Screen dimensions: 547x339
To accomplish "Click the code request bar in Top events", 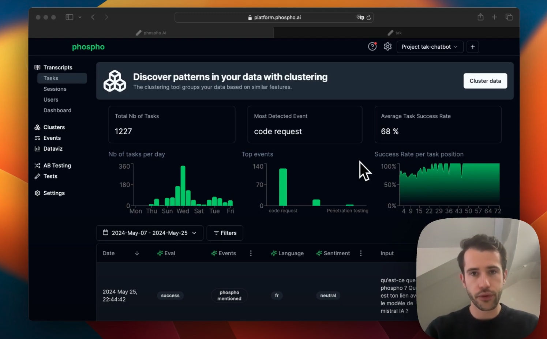I will click(283, 187).
